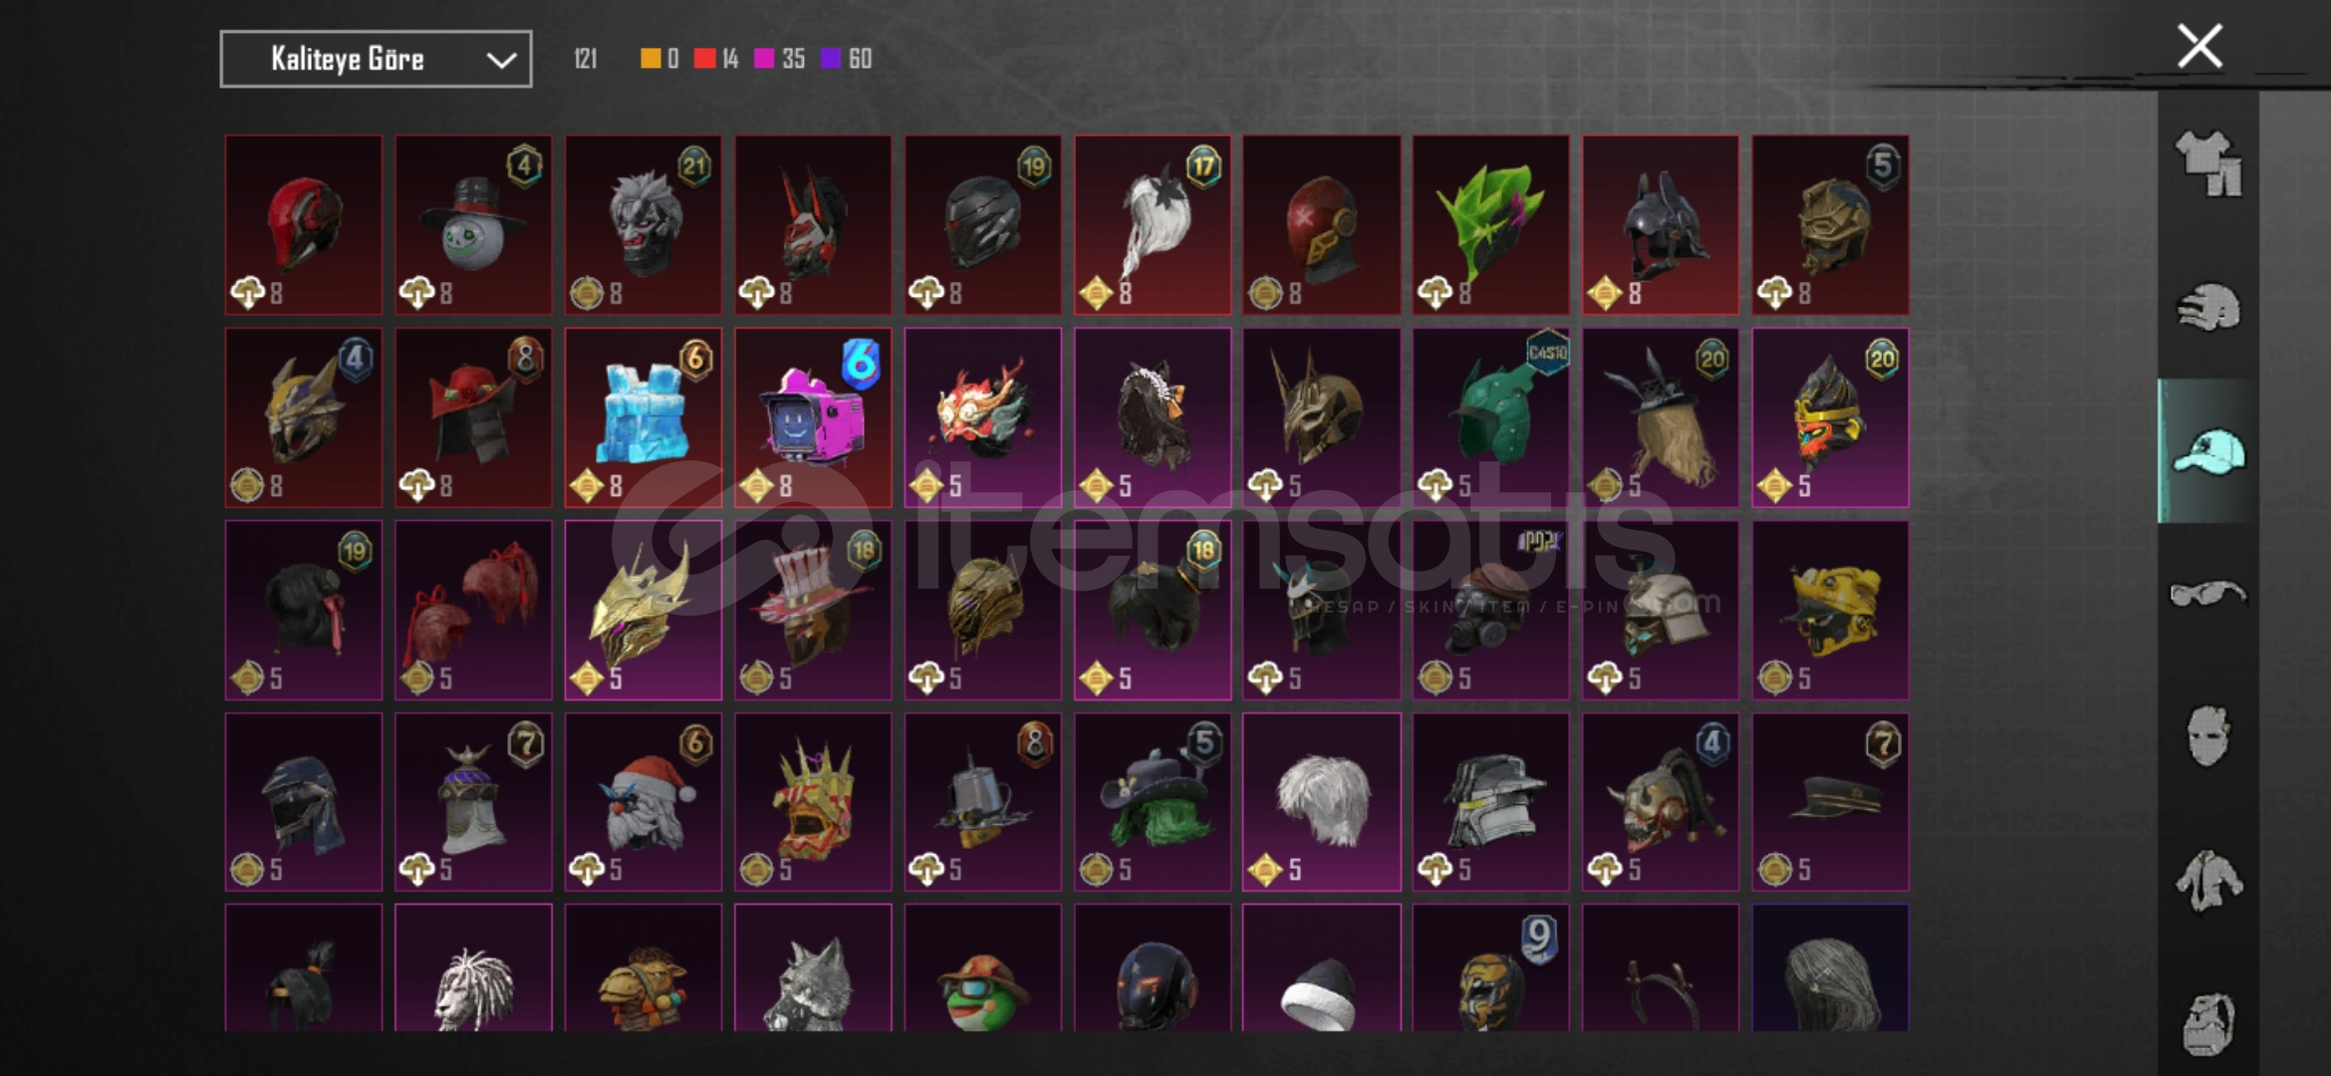Choose the golden winged helmet item
Viewport: 2331px width, 1076px height.
pos(644,610)
